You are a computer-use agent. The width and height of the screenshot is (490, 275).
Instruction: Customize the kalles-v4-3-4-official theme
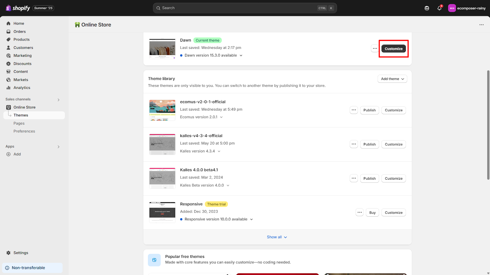point(394,144)
